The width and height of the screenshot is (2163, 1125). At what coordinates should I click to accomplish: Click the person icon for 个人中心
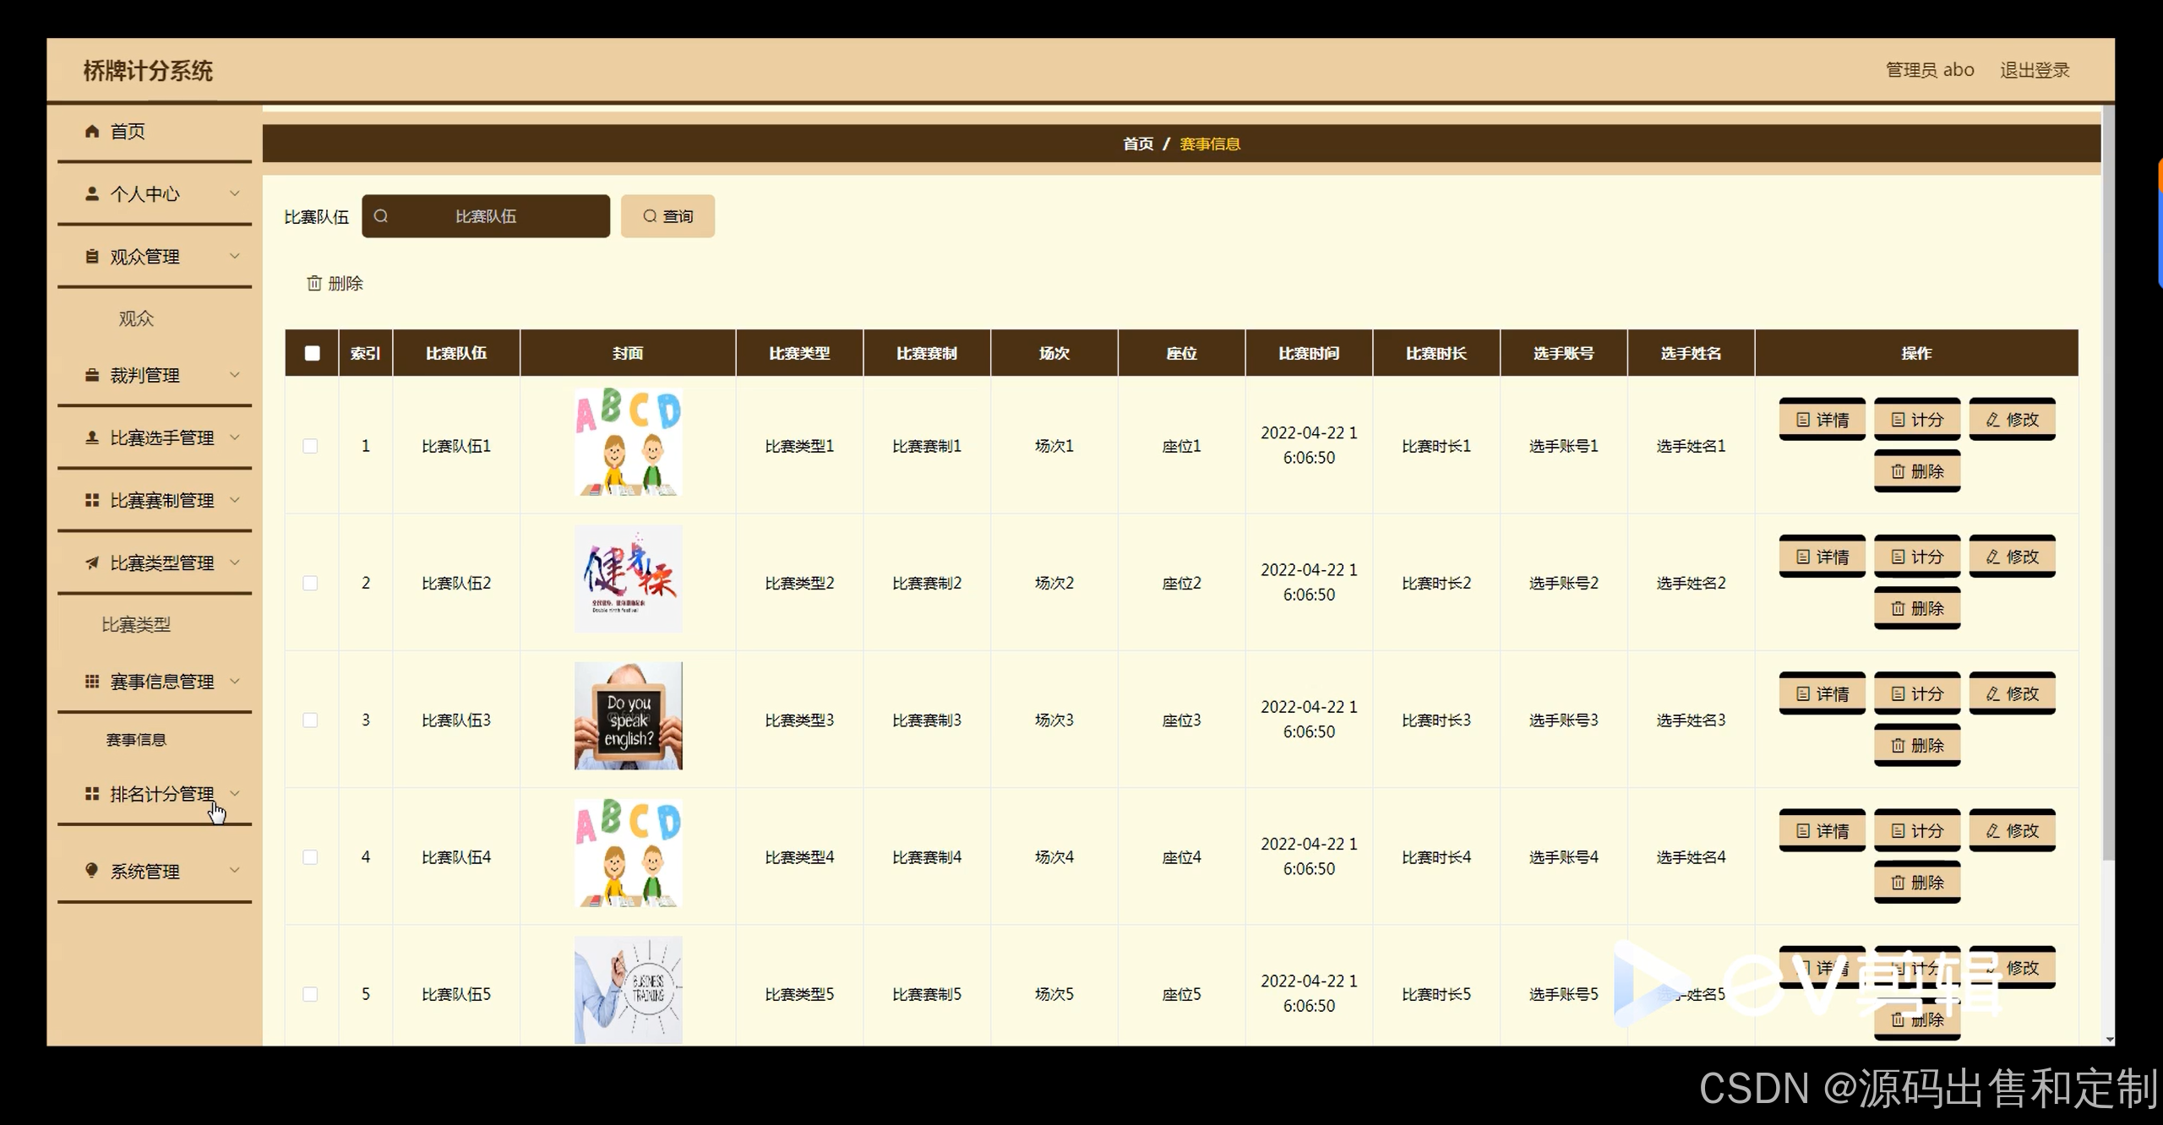click(92, 193)
